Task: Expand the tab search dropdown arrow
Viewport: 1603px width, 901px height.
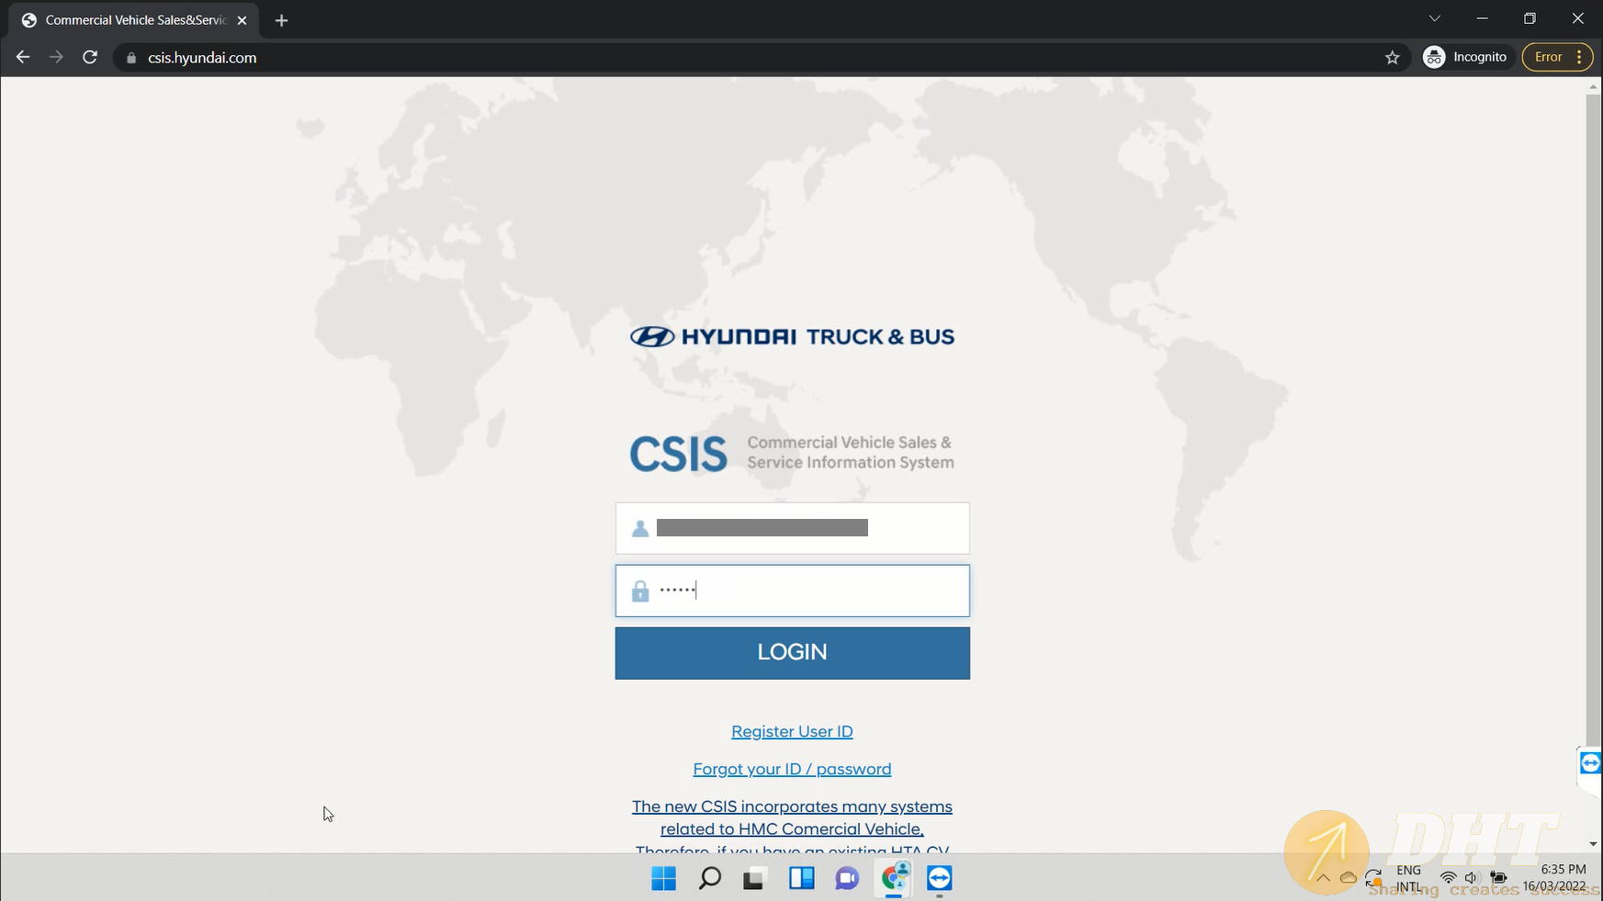Action: coord(1434,18)
